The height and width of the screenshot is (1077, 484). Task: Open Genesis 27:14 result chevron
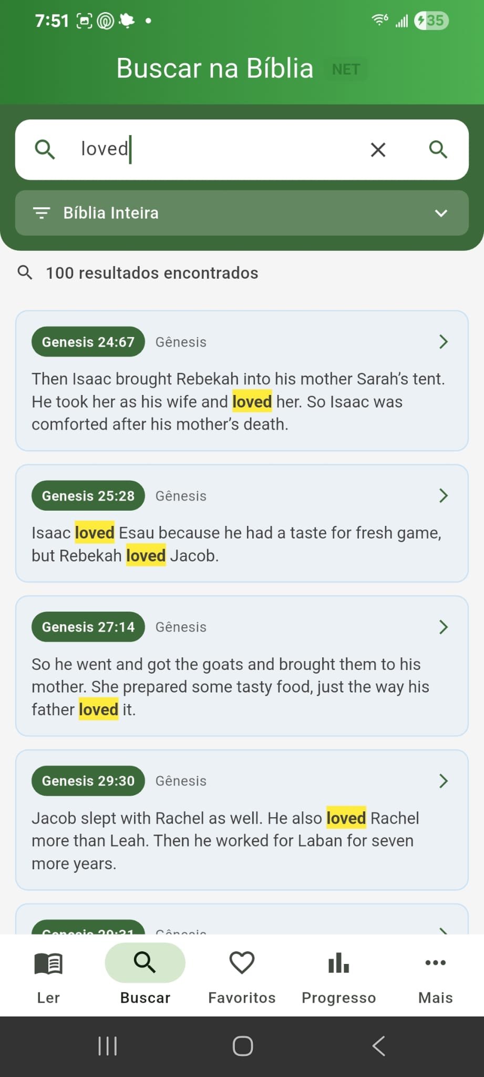point(443,627)
